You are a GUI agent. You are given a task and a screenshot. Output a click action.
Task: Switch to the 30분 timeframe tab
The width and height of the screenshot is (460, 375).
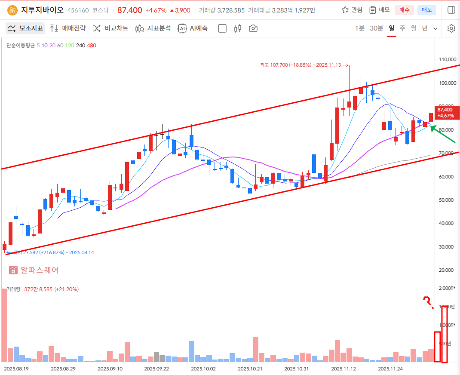[376, 28]
